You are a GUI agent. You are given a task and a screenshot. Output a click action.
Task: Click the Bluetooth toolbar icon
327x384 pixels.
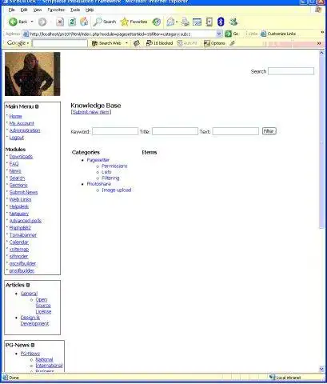(x=221, y=22)
